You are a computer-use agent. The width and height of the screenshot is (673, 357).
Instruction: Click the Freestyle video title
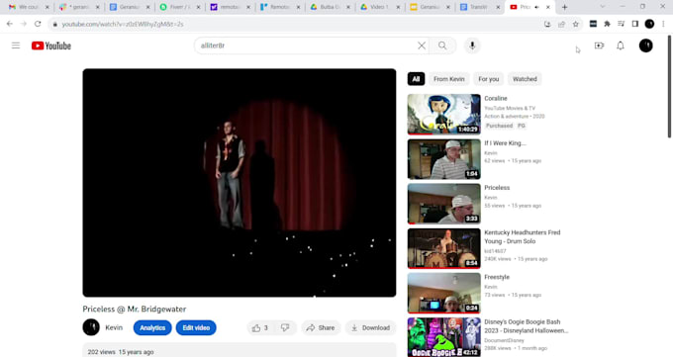click(x=497, y=277)
